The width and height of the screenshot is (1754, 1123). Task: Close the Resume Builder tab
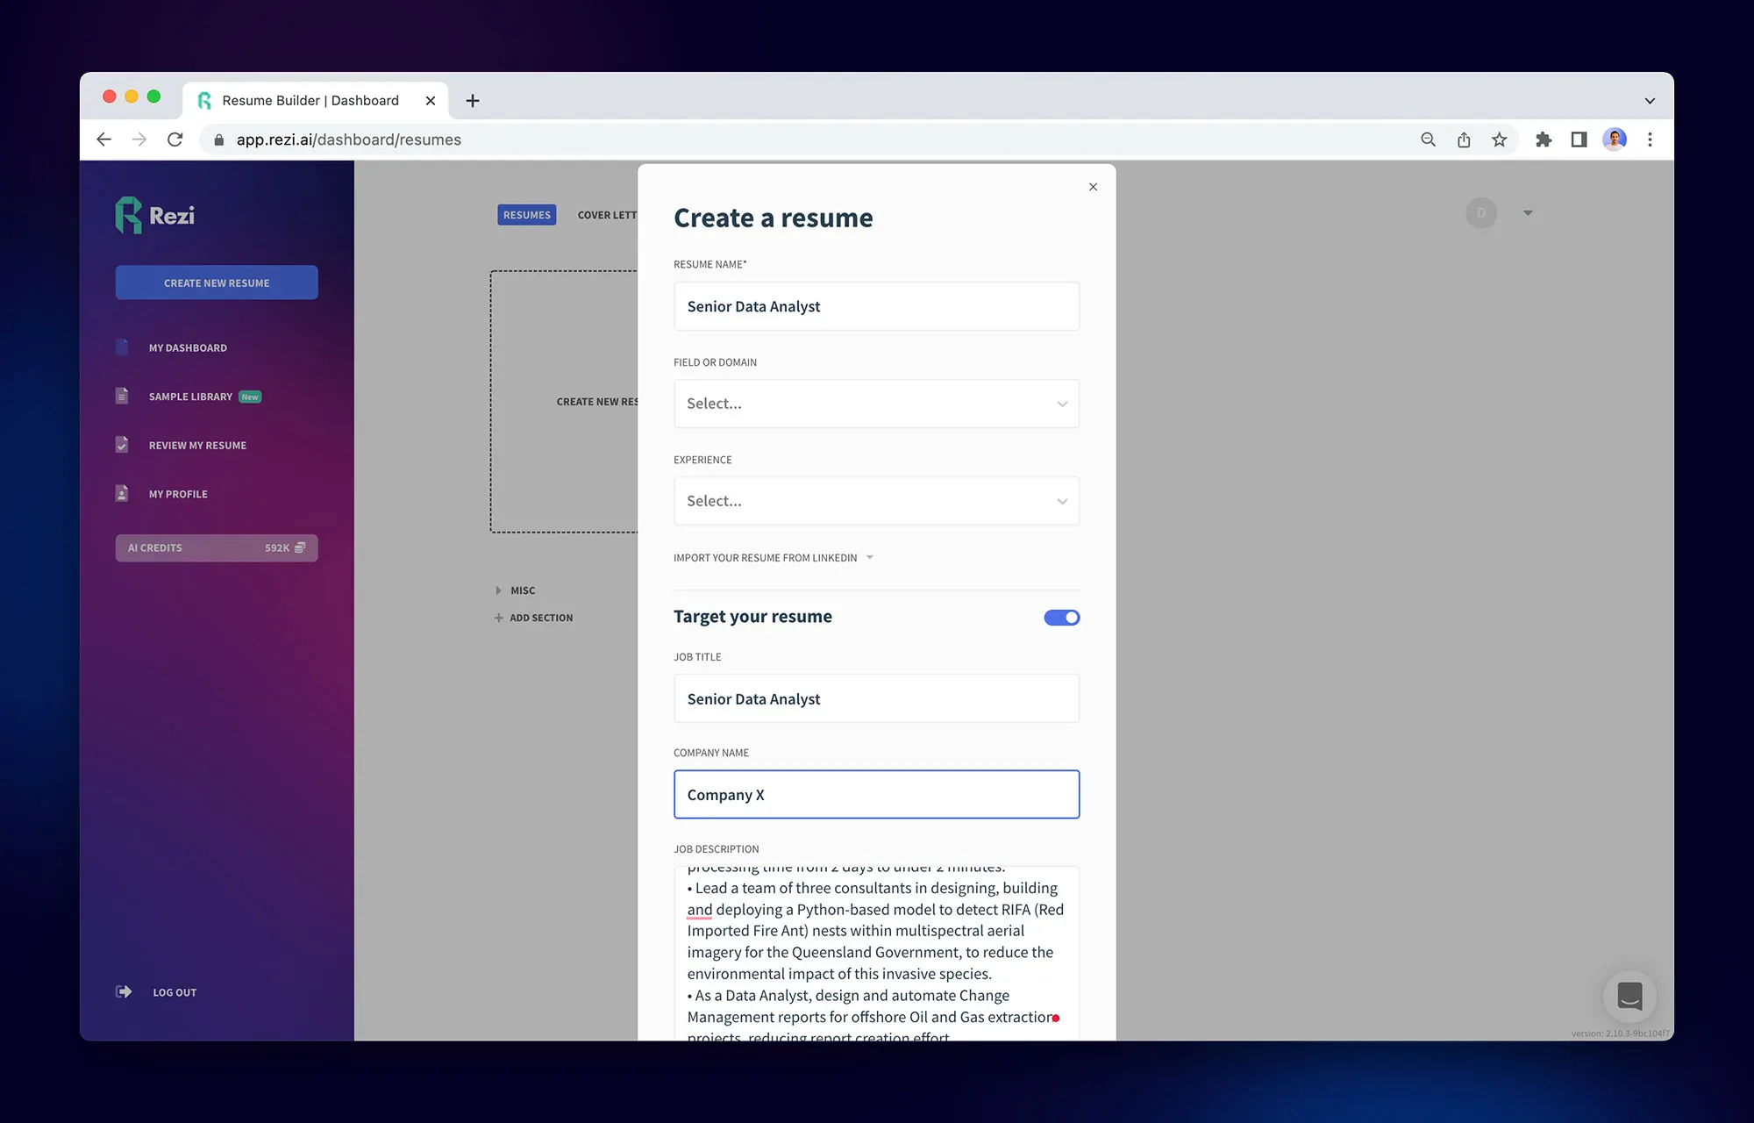pos(431,101)
